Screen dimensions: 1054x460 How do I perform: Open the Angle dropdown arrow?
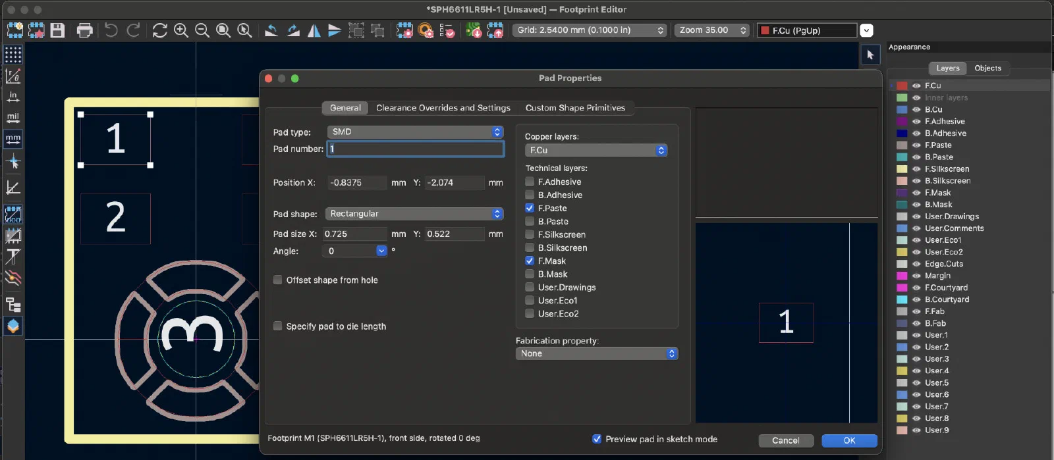click(x=381, y=251)
